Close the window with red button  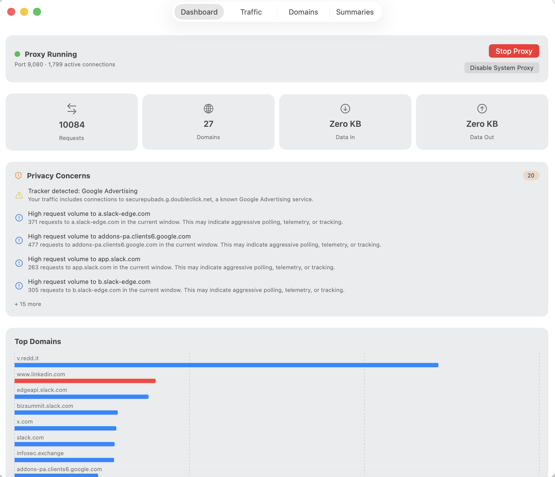click(11, 12)
